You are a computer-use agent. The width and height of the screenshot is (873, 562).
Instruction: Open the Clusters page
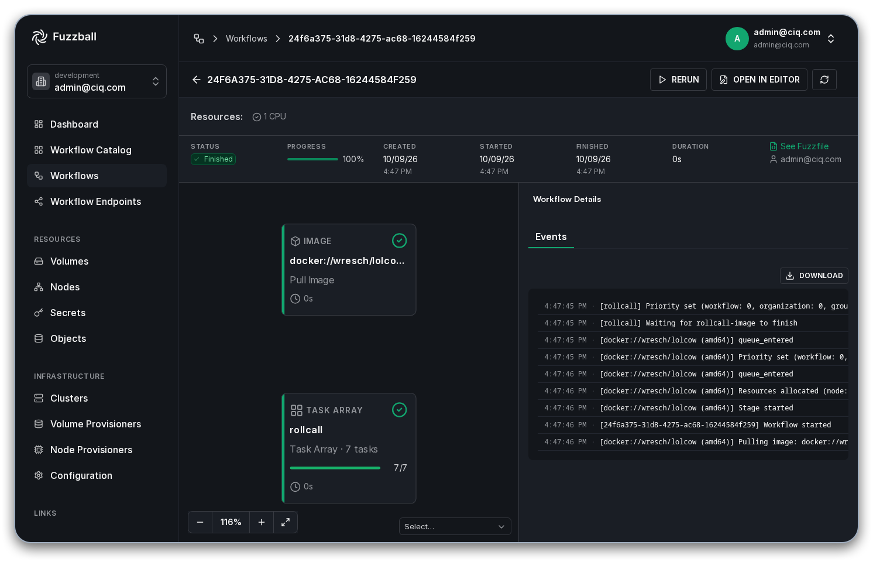coord(97,398)
